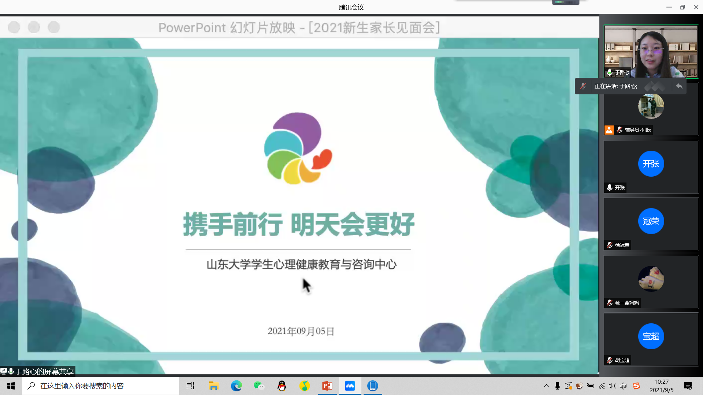Open Microsoft Edge from taskbar

click(236, 386)
